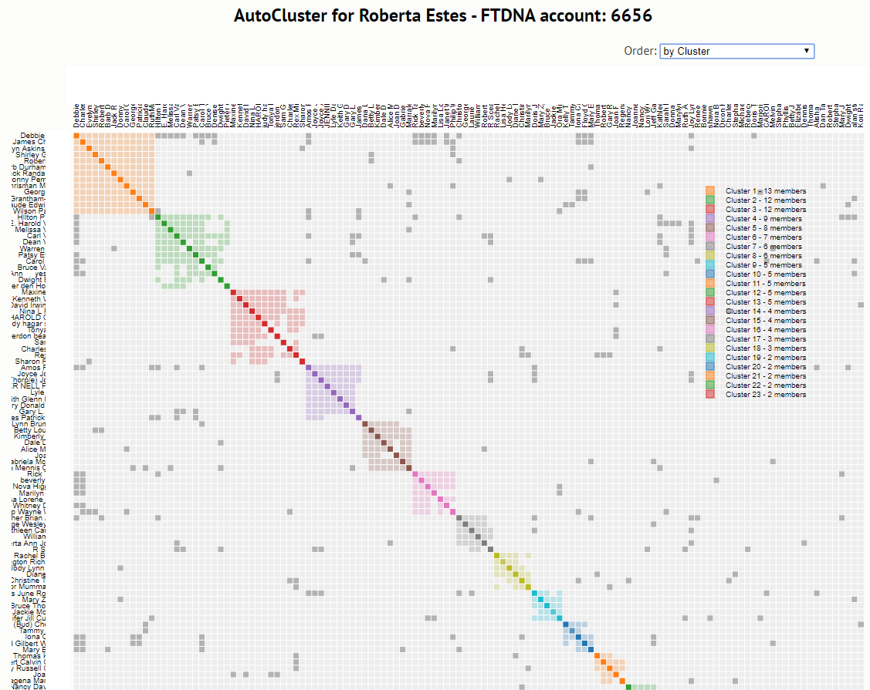Click the 'Lyle' row label

click(37, 392)
